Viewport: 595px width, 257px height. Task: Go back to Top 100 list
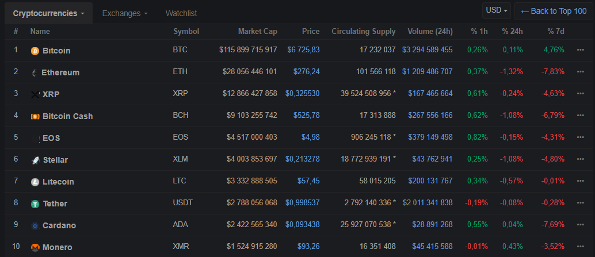pos(554,11)
